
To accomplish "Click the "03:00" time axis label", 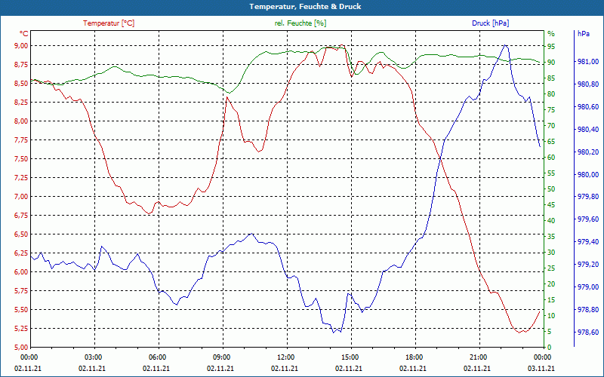I will [x=92, y=357].
